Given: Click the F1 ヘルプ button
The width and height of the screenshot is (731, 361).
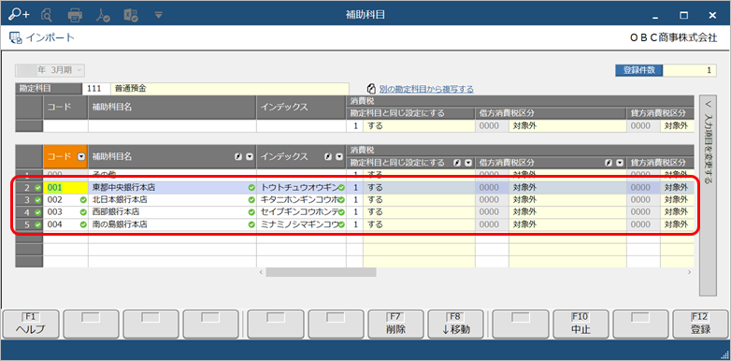Looking at the screenshot, I should click(31, 324).
